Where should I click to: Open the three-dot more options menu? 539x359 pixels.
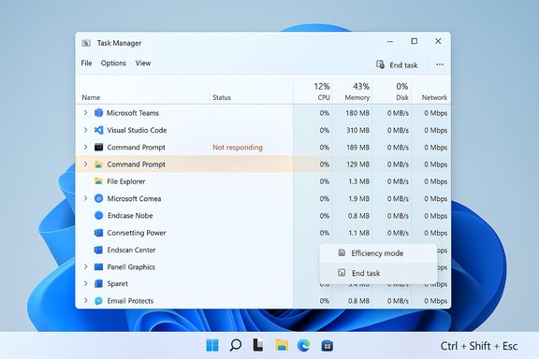tap(440, 65)
